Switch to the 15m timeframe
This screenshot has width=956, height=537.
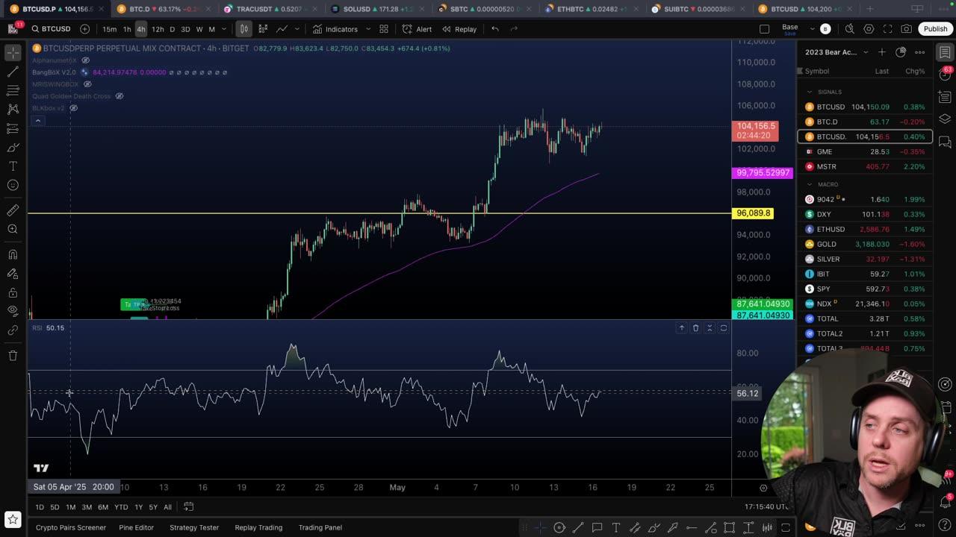pos(110,29)
